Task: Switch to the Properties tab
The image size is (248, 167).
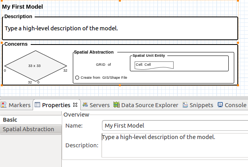Action: (56, 105)
